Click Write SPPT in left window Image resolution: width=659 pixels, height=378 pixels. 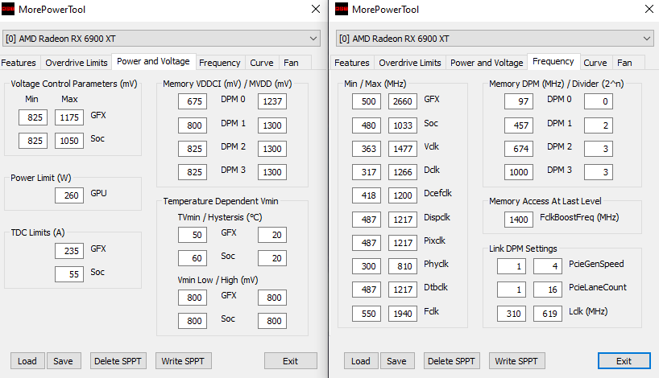183,361
